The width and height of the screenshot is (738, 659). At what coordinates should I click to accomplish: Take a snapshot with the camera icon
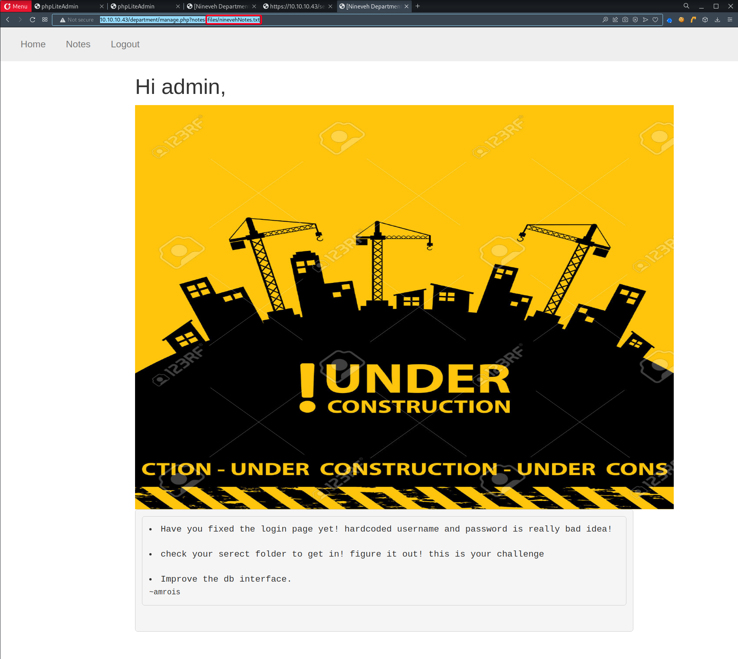(625, 20)
